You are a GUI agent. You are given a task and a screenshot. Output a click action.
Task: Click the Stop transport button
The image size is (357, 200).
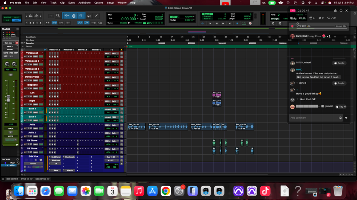237,23
